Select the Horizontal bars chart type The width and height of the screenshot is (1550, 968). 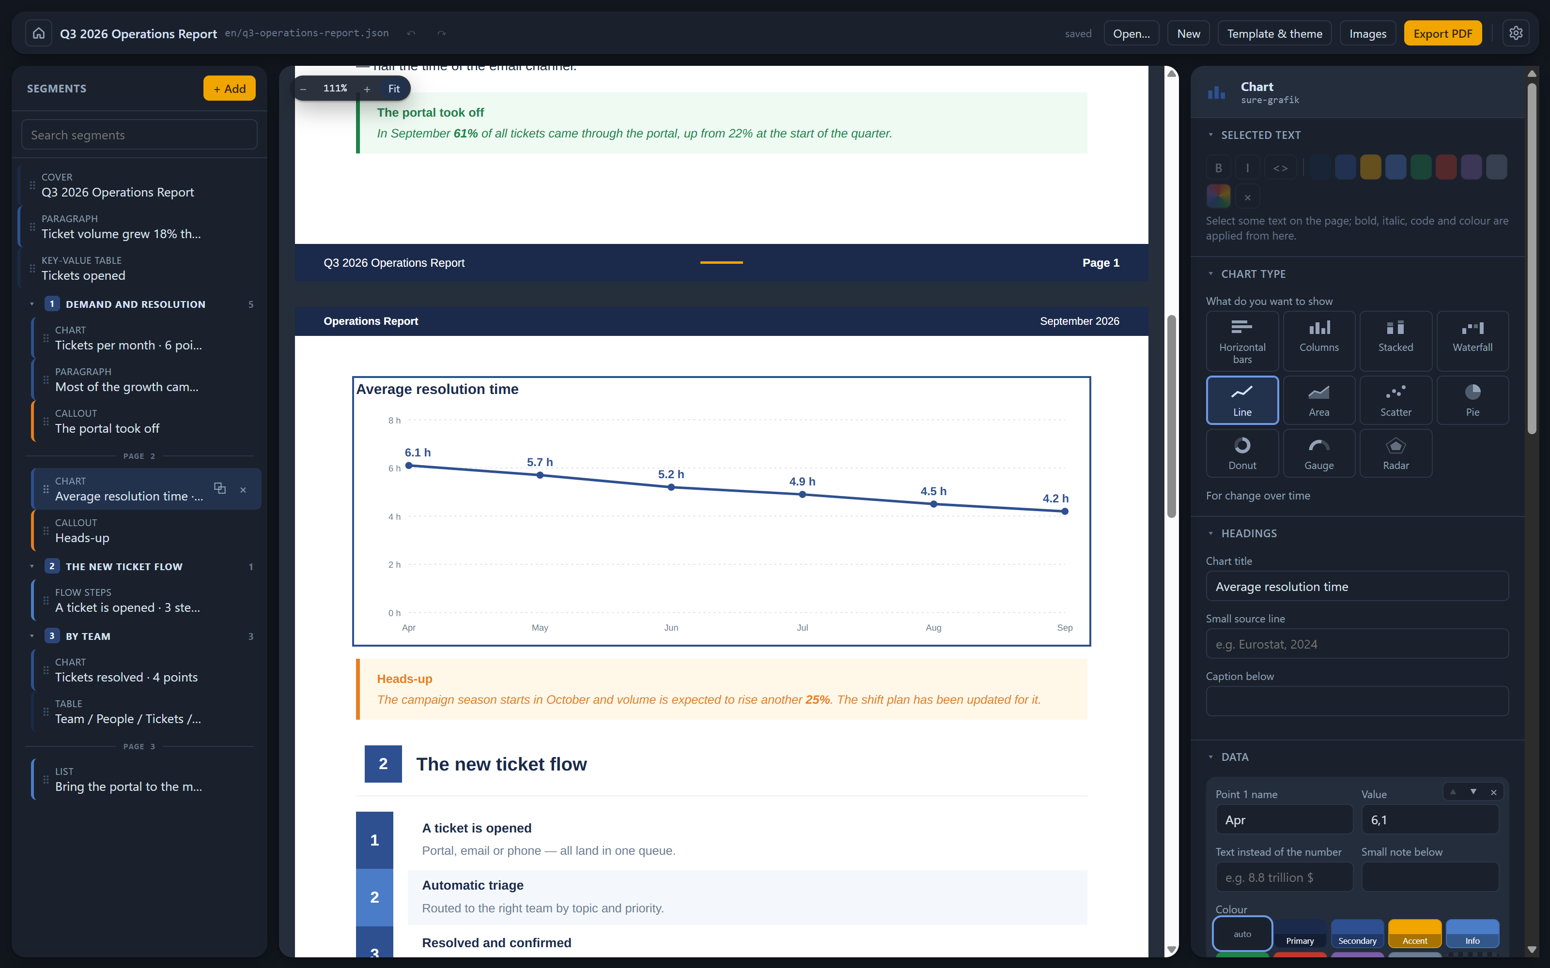coord(1242,341)
